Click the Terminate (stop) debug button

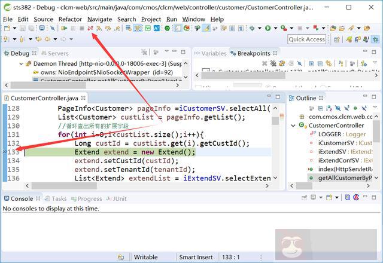[81, 28]
